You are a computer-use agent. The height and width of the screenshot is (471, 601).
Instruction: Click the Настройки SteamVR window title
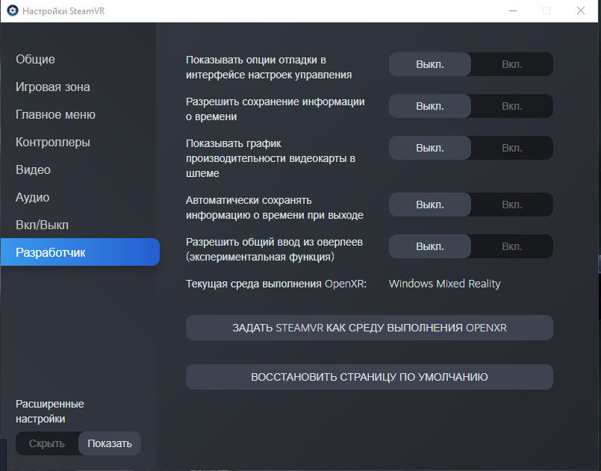(63, 10)
